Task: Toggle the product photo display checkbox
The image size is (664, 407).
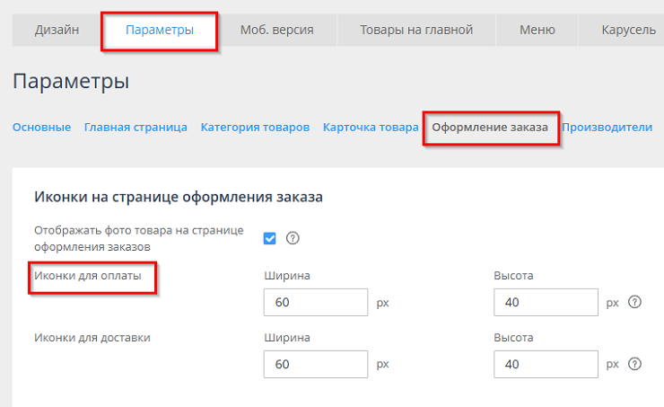Action: coord(270,238)
